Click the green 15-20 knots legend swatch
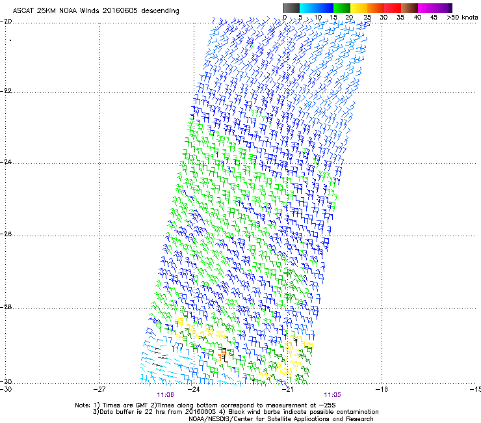This screenshot has height=423, width=481. [x=342, y=8]
